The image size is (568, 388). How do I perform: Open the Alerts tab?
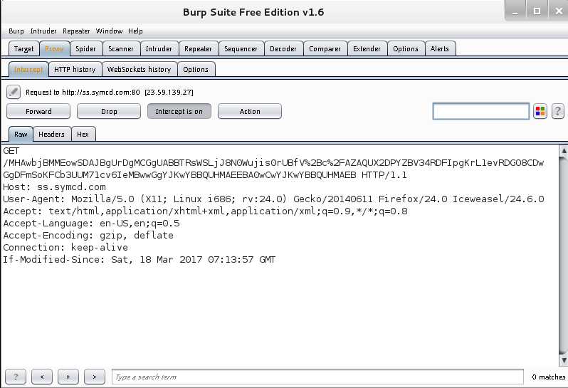[x=440, y=49]
